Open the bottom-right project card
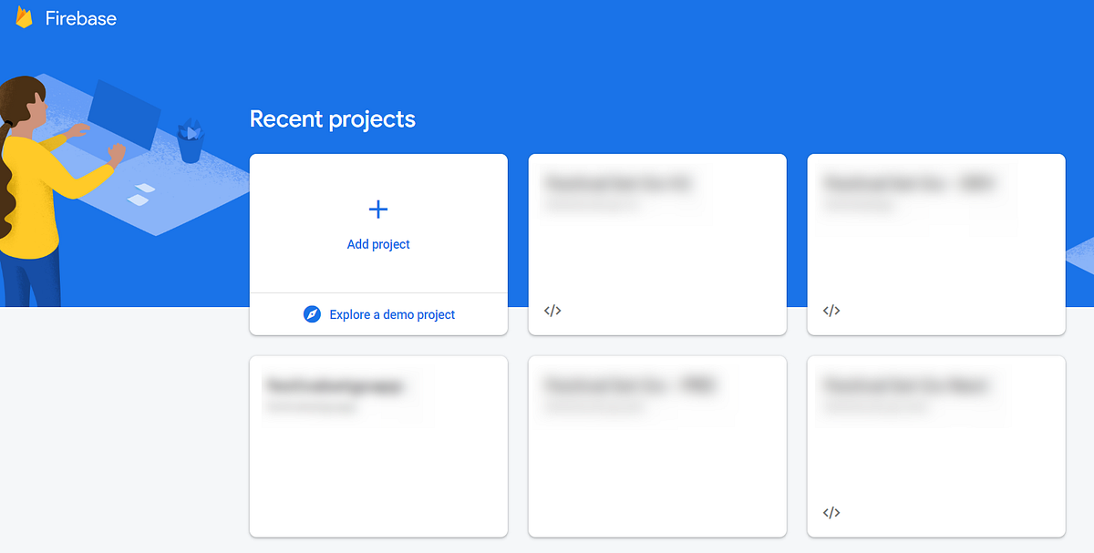 [x=935, y=446]
